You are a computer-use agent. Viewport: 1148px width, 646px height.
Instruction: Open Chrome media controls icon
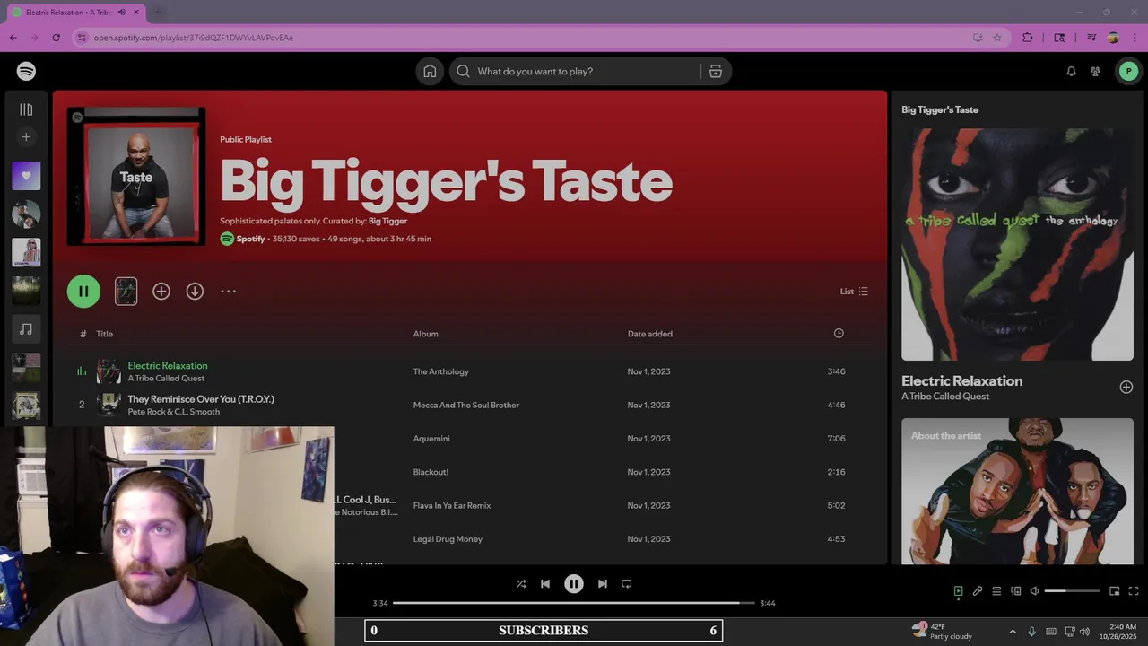(1091, 38)
